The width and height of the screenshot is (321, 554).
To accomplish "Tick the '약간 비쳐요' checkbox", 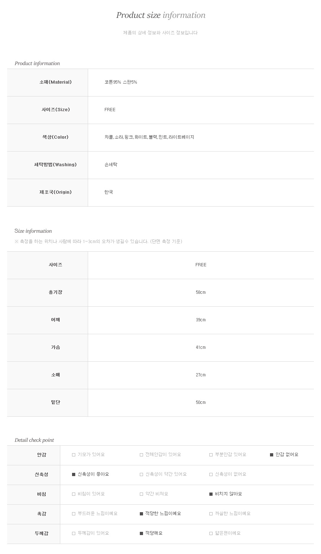I will (x=142, y=494).
